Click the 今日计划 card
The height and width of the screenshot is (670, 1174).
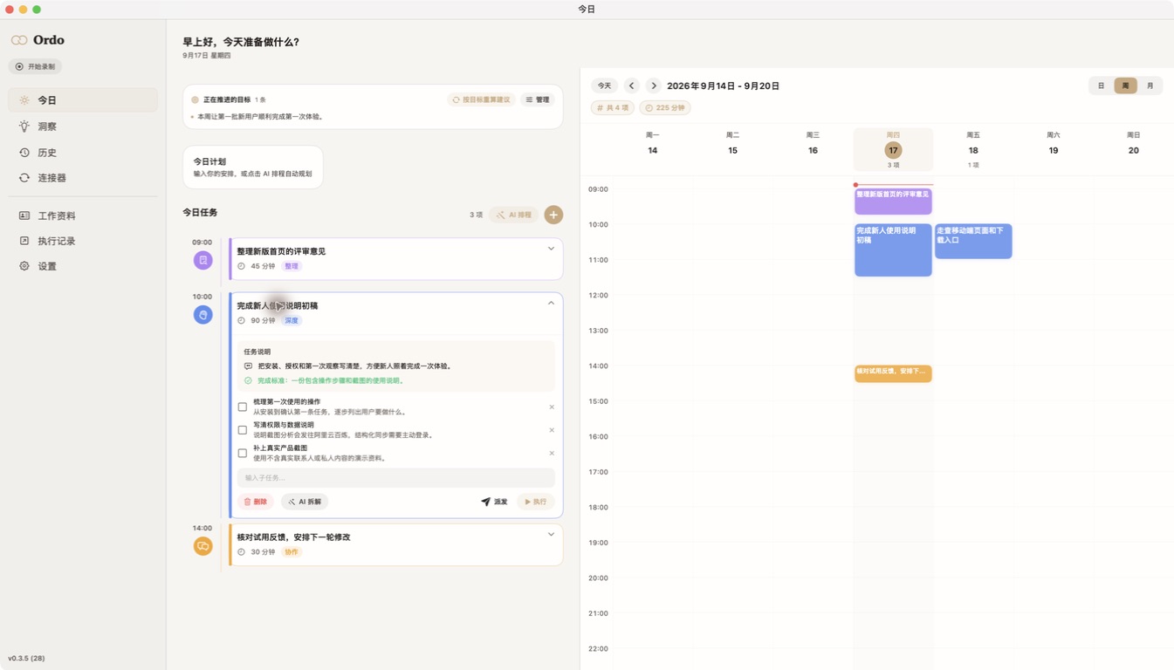(253, 167)
